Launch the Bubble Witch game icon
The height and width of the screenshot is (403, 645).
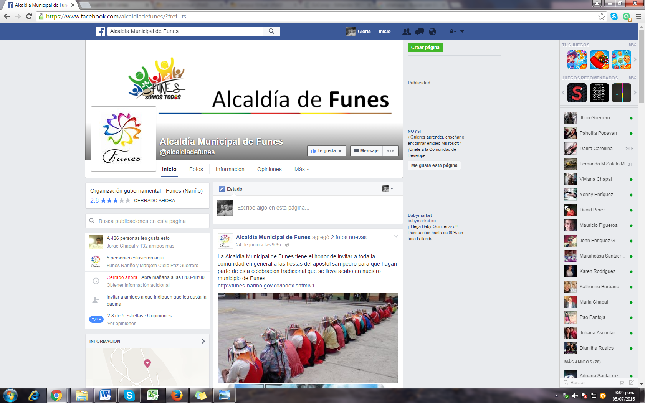577,60
